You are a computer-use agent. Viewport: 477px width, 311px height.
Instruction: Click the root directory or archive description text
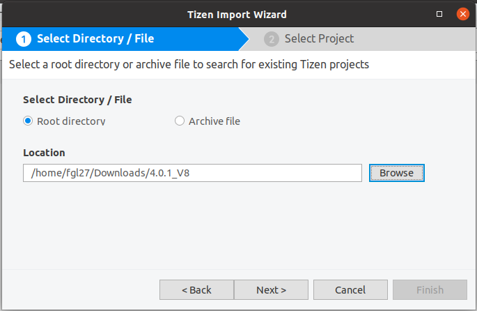click(x=189, y=65)
